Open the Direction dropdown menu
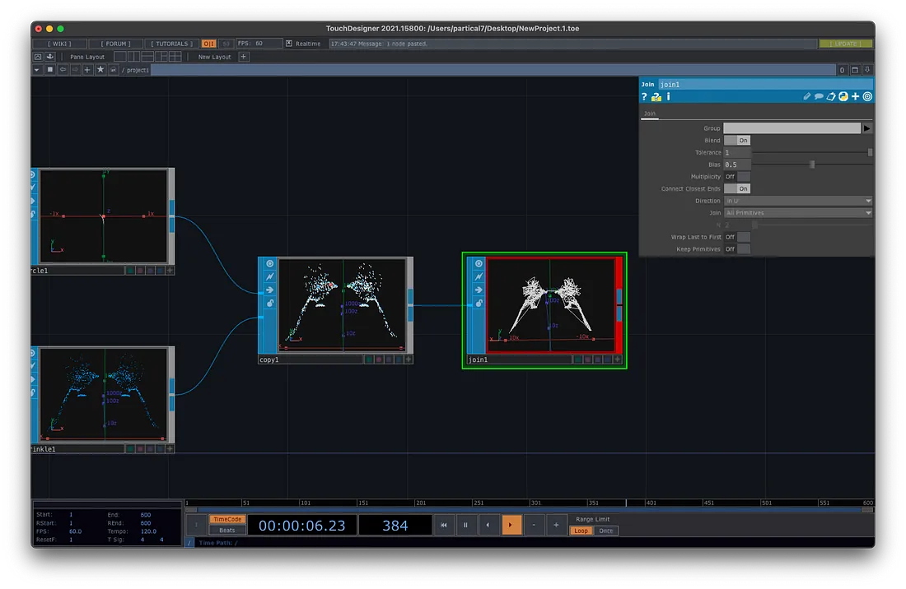 point(797,201)
